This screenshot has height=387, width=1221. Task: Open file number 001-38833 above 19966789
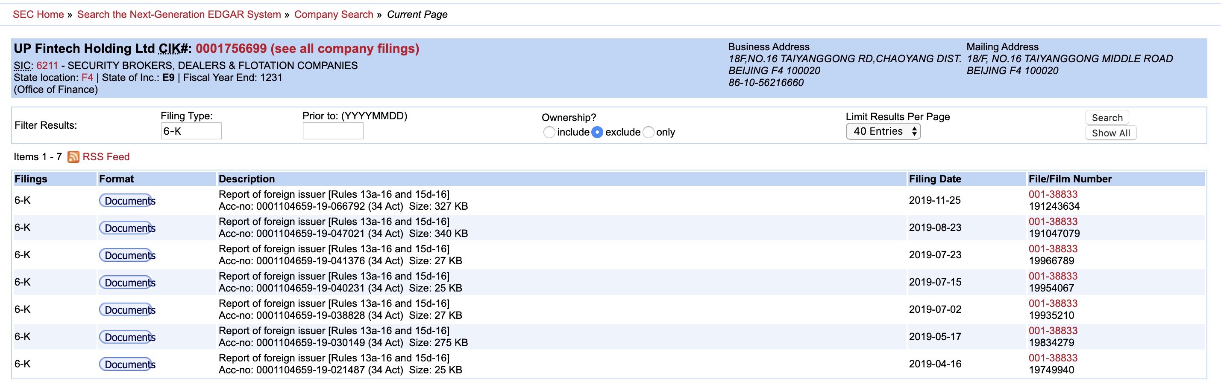pos(1053,249)
